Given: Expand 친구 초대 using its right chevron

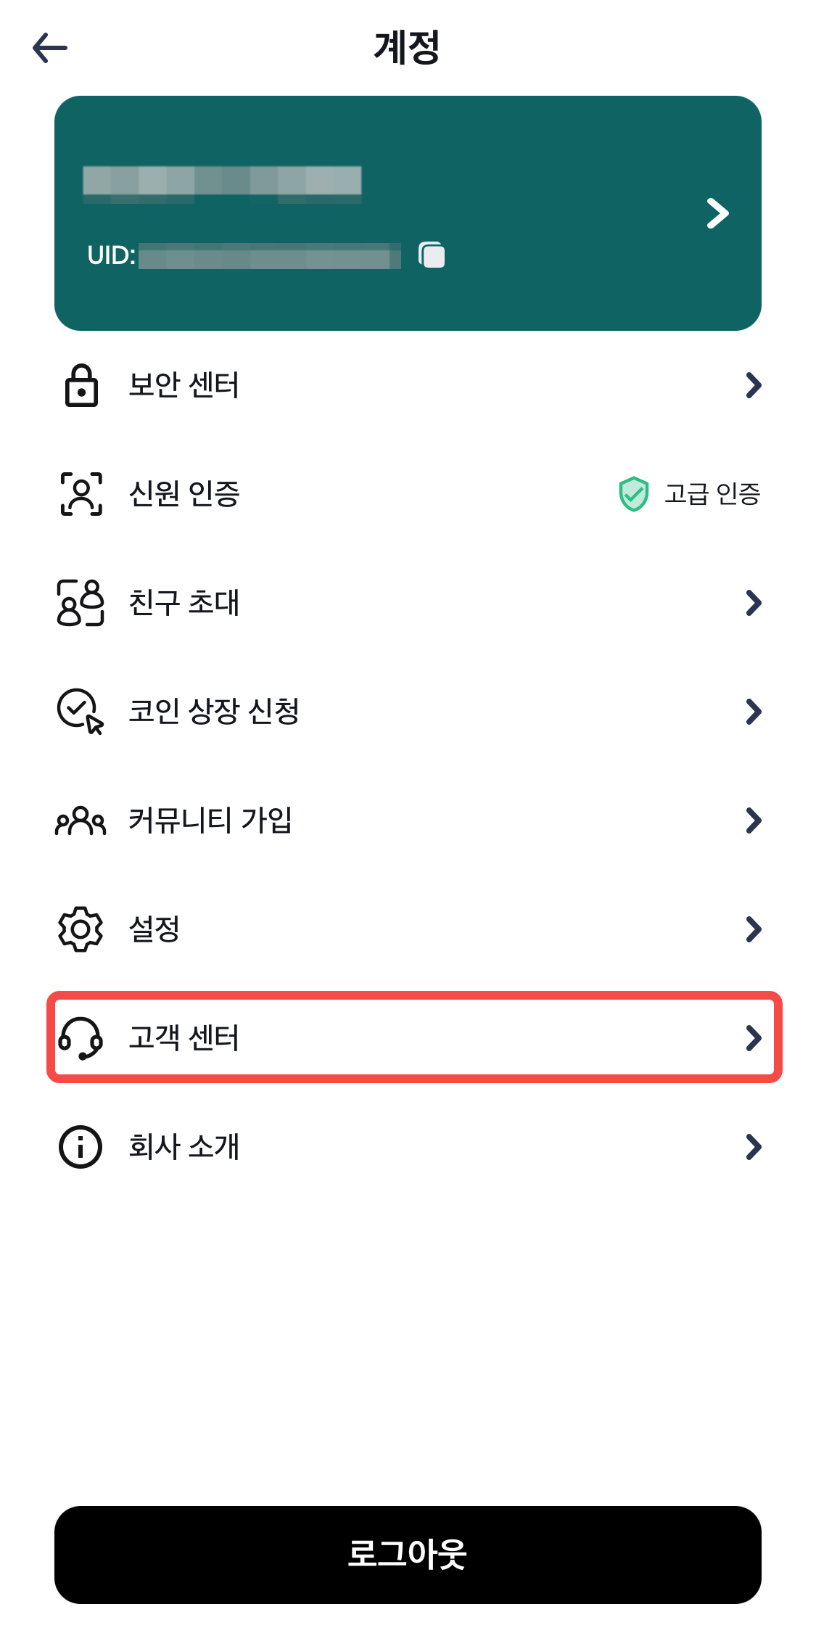Looking at the screenshot, I should (x=754, y=603).
